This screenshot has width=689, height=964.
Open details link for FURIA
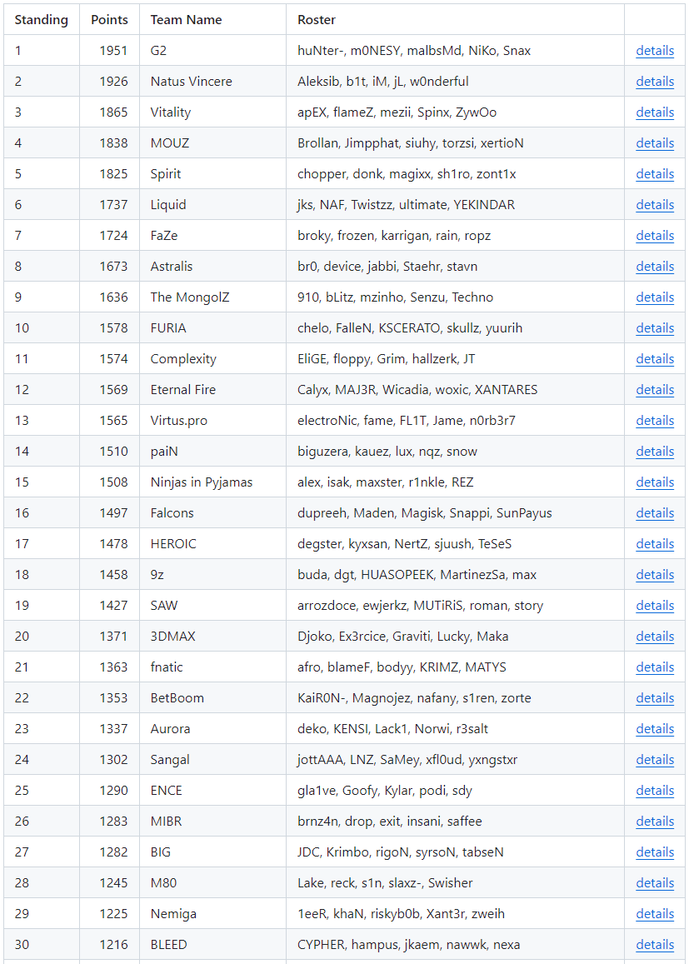click(655, 328)
